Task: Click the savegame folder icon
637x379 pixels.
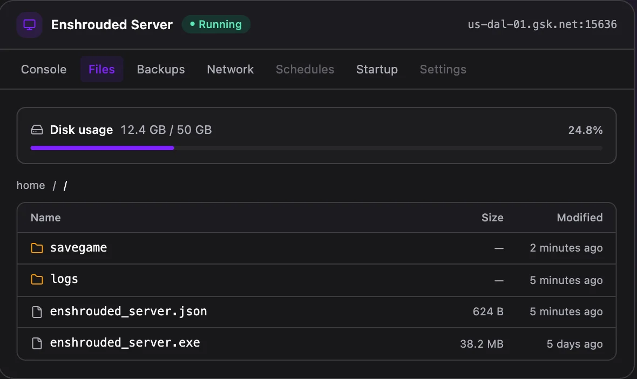Action: point(37,248)
